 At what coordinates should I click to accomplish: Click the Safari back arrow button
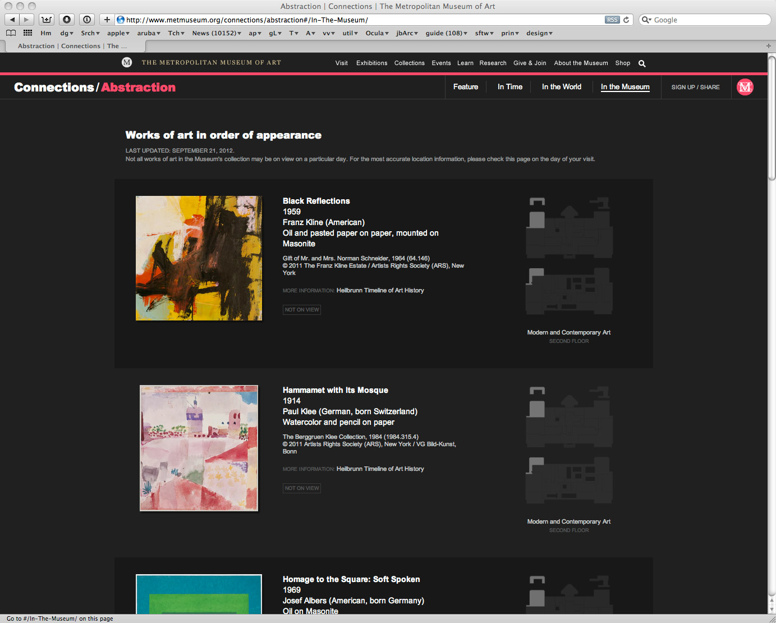coord(12,20)
